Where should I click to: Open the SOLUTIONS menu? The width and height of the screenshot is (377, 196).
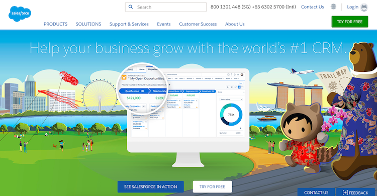point(88,24)
